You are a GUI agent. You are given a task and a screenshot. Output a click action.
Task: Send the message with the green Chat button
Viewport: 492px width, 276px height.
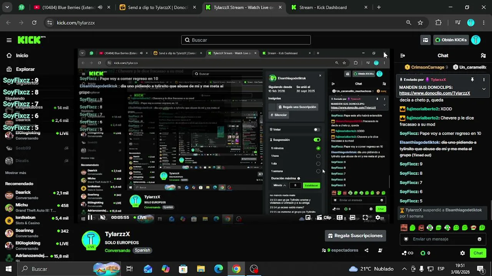pyautogui.click(x=478, y=253)
